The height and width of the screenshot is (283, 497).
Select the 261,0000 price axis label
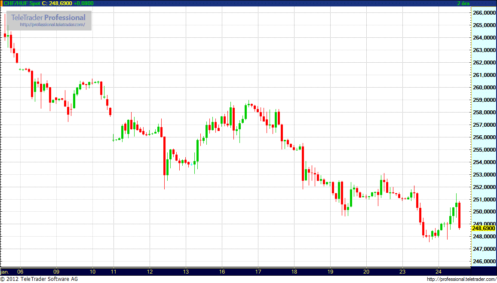(484, 75)
